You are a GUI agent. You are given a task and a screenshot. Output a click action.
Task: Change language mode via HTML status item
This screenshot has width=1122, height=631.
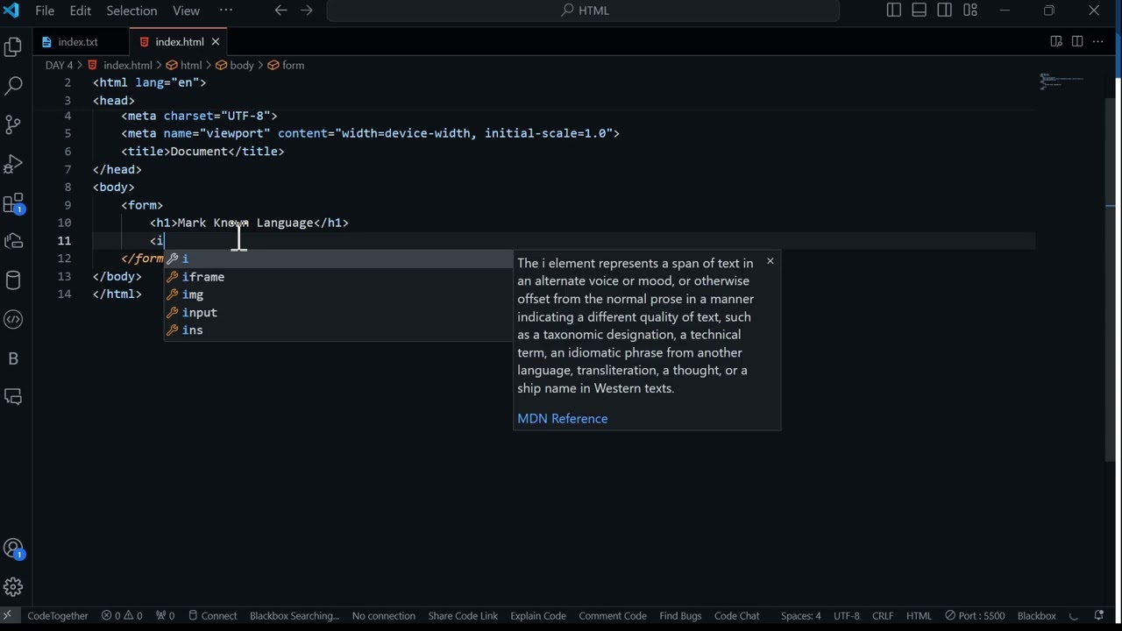click(919, 616)
